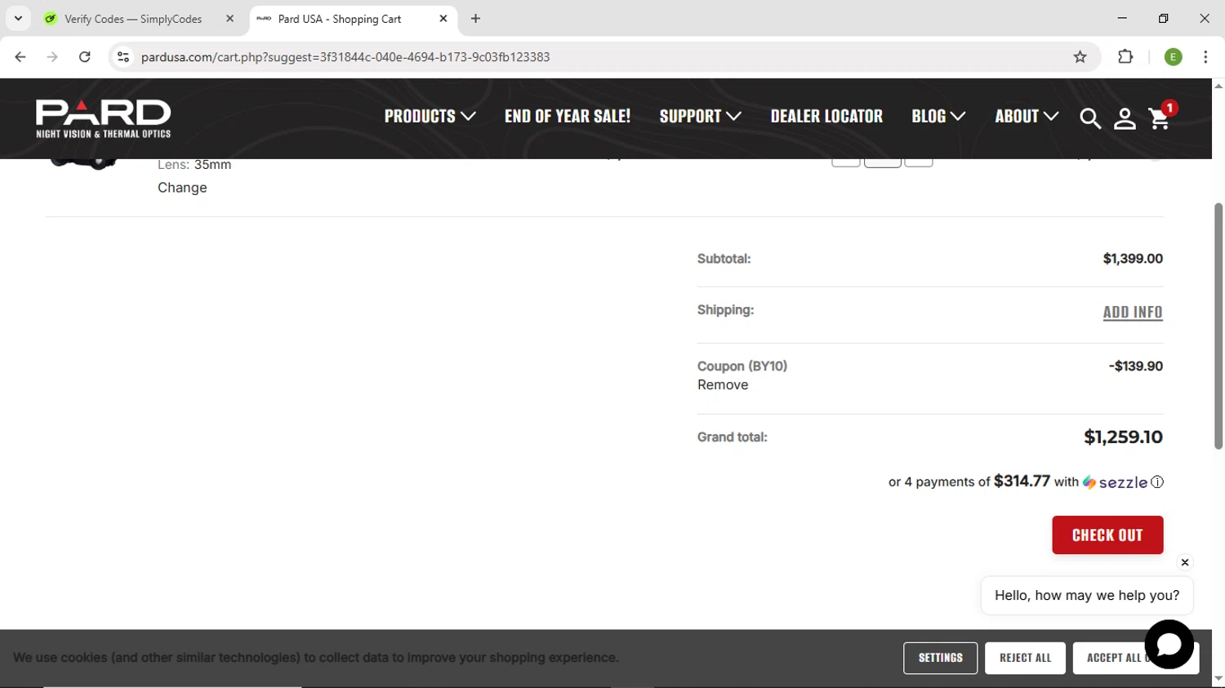Click the page vertical scrollbar thumb
Screen dimensions: 1225x688
click(x=1218, y=326)
